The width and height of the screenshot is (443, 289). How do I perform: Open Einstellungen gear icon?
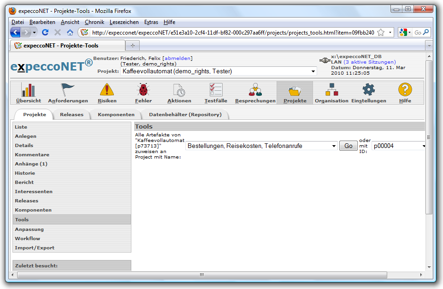pos(368,90)
